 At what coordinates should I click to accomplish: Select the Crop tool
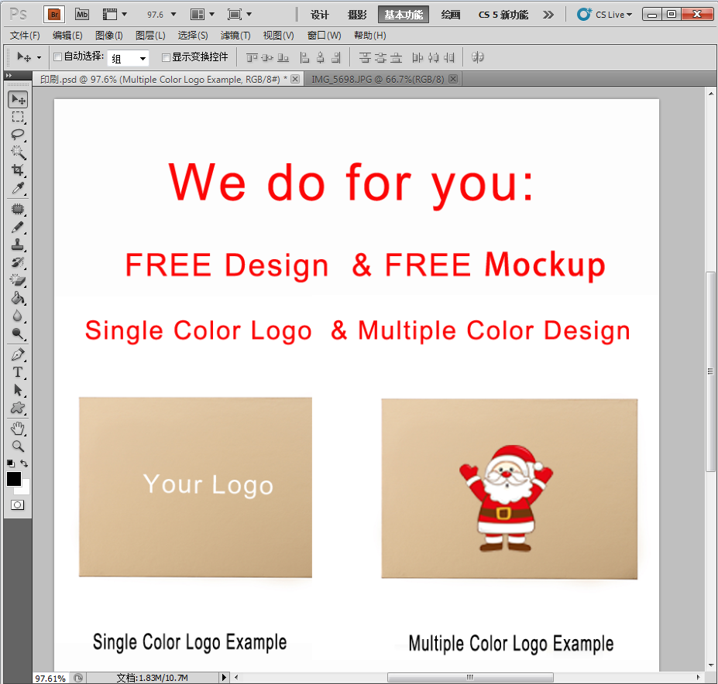pyautogui.click(x=17, y=170)
